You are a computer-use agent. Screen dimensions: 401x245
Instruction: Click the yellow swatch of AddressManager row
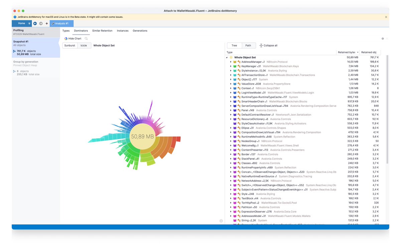235,62
